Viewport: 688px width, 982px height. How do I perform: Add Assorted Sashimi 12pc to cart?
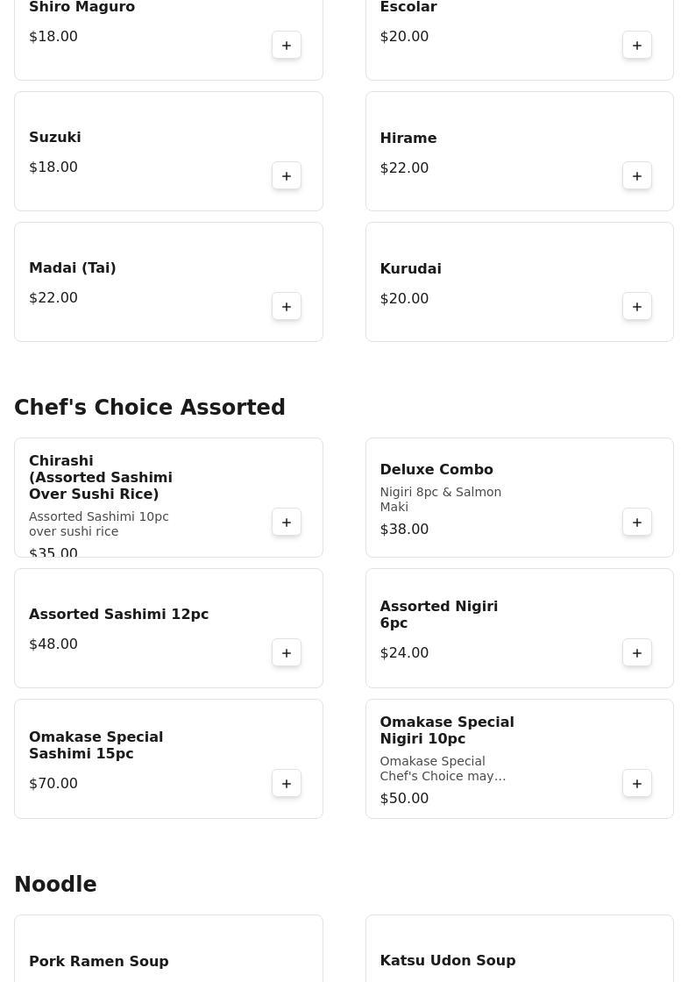click(287, 653)
